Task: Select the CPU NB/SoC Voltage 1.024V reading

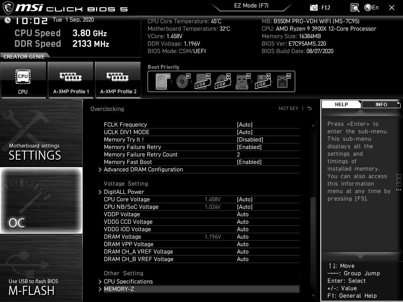Action: (x=213, y=207)
